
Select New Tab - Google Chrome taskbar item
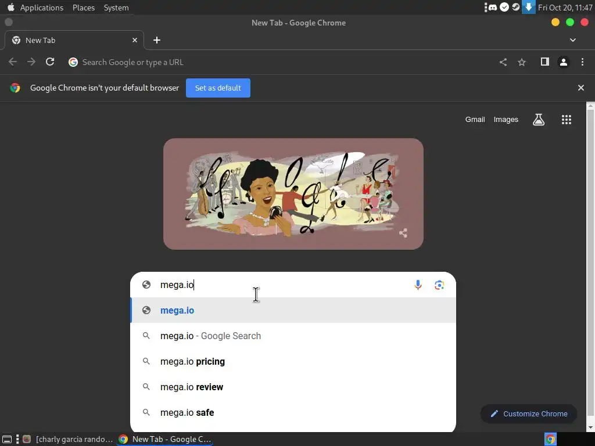point(165,439)
